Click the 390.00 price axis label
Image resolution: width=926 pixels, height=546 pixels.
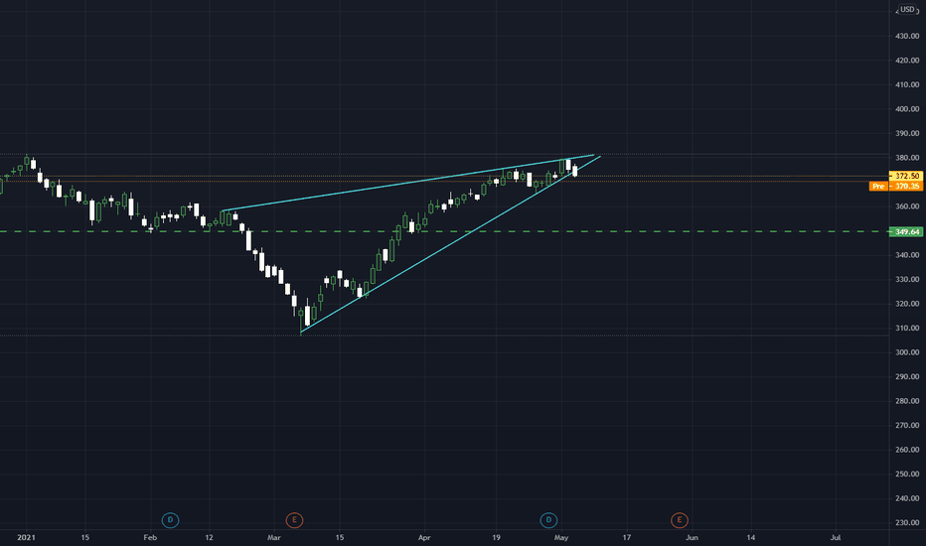907,133
